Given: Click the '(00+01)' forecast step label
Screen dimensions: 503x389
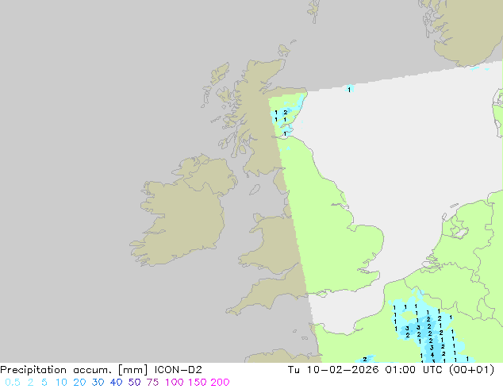Looking at the screenshot, I should pyautogui.click(x=471, y=370).
